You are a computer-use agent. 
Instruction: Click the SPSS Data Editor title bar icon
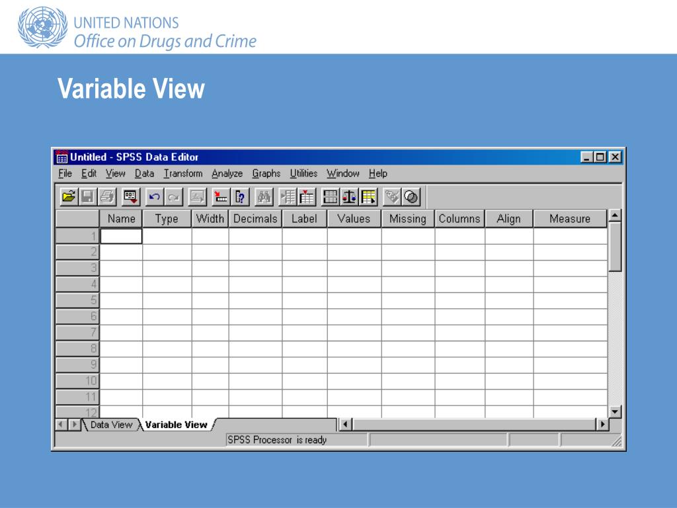[x=62, y=157]
